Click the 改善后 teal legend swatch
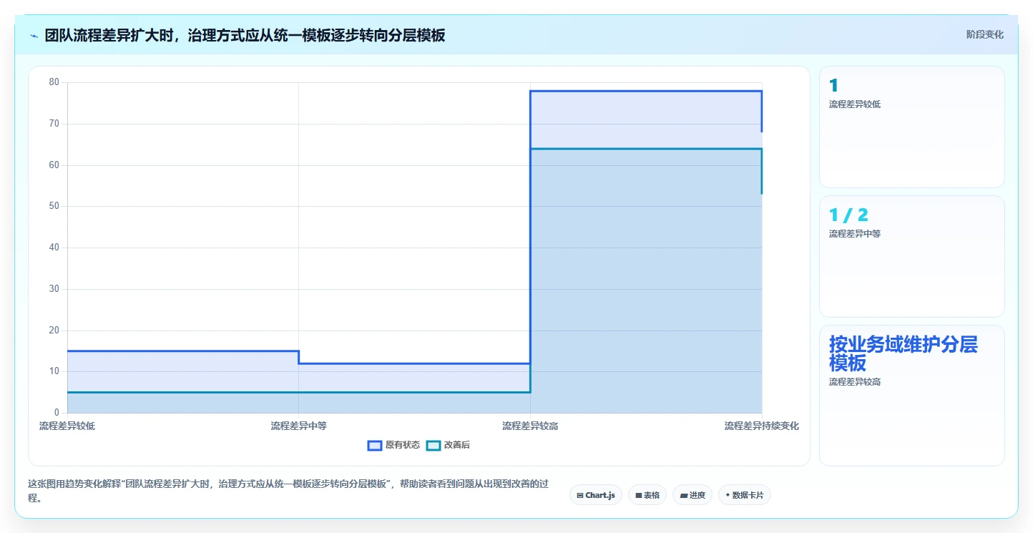This screenshot has height=533, width=1033. point(434,445)
